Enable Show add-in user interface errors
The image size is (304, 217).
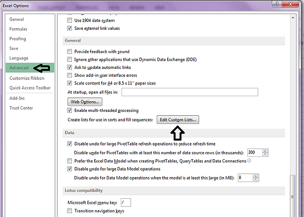pyautogui.click(x=69, y=75)
